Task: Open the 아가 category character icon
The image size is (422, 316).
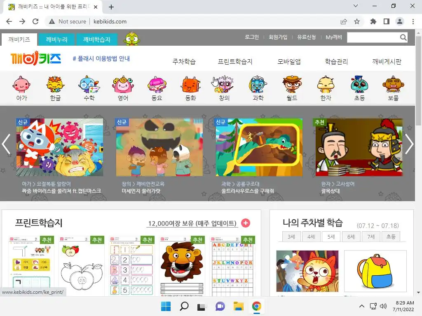Action: (x=21, y=84)
